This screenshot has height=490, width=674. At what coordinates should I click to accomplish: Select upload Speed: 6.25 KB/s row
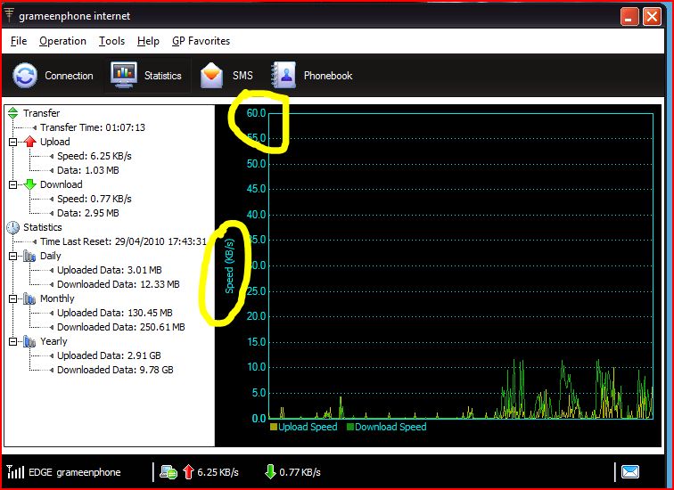click(x=95, y=156)
